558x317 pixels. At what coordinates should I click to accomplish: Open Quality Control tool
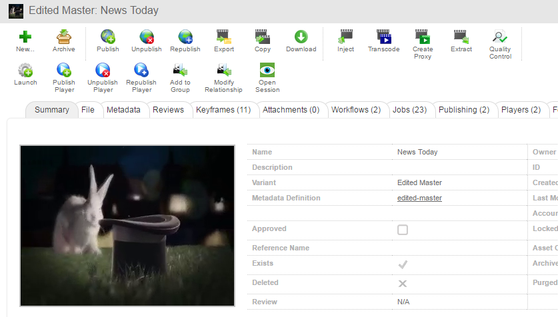tap(500, 37)
